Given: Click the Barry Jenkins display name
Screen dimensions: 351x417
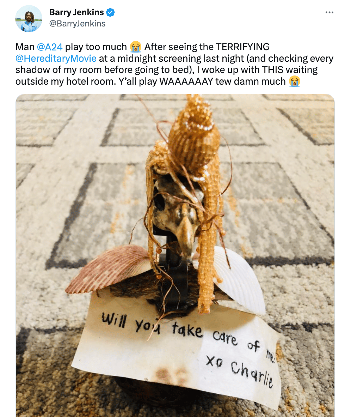Looking at the screenshot, I should tap(76, 12).
